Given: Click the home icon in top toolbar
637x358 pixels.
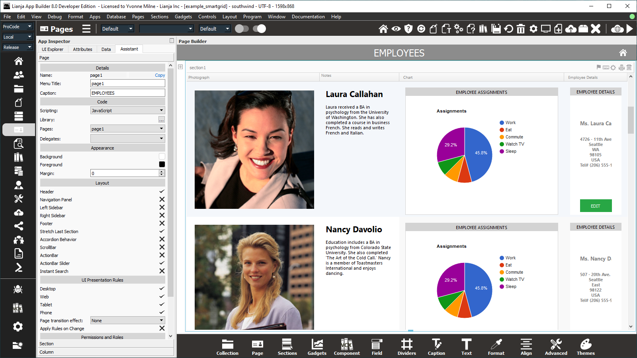Looking at the screenshot, I should point(383,29).
